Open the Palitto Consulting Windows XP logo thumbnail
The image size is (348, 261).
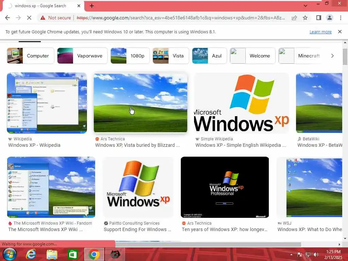pyautogui.click(x=138, y=187)
